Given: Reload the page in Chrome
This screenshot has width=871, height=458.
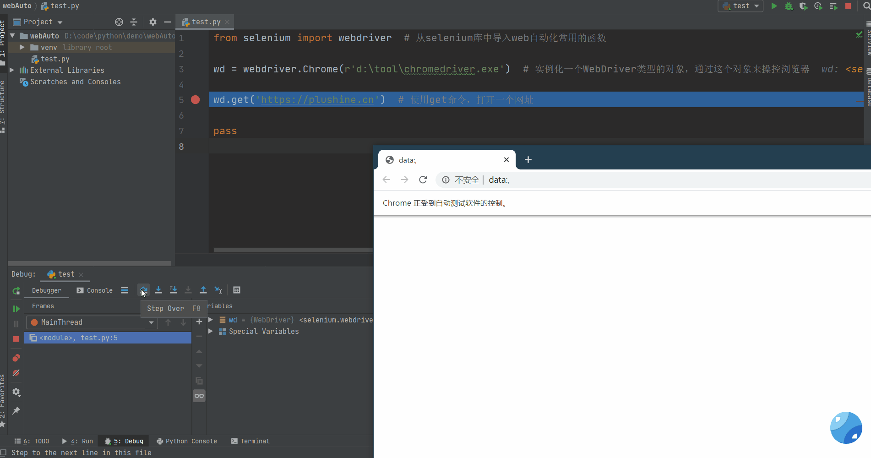Looking at the screenshot, I should point(423,180).
